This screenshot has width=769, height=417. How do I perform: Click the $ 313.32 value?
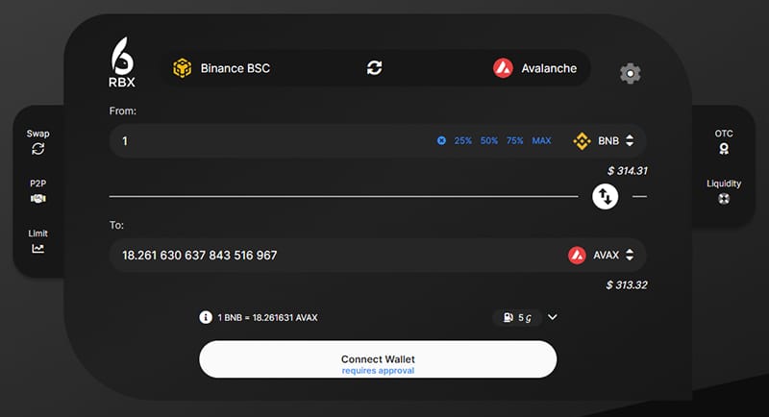click(x=627, y=284)
